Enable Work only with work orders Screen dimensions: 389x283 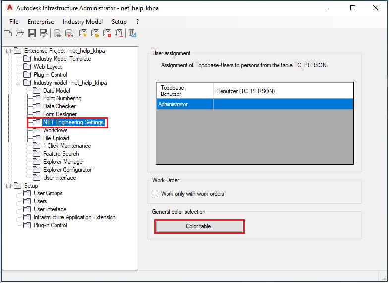[155, 194]
